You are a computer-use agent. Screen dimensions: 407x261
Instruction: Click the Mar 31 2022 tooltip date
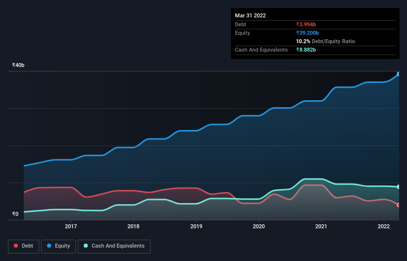tap(250, 15)
